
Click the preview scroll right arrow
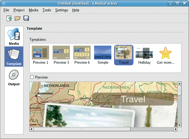click(175, 129)
